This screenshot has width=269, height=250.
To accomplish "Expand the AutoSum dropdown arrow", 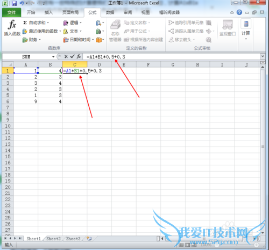I will point(48,23).
